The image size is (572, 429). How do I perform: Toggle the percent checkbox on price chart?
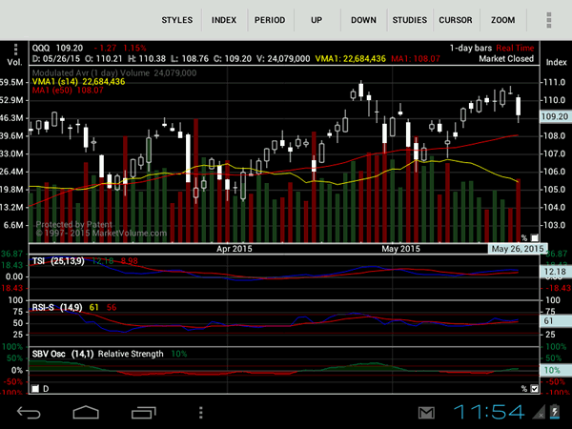(535, 237)
